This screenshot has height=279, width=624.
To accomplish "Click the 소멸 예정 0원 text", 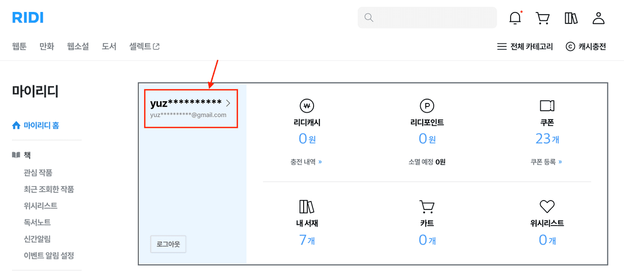I will (427, 162).
